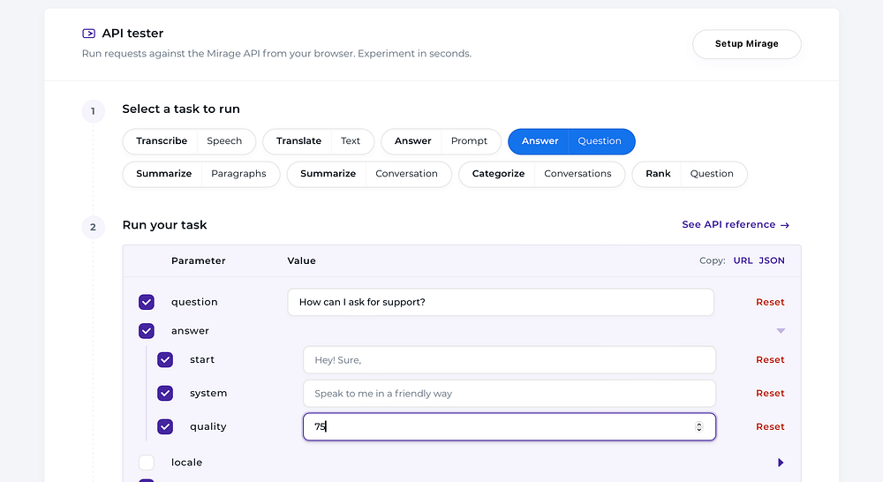883x482 pixels.
Task: Click the start value input field
Action: (x=509, y=360)
